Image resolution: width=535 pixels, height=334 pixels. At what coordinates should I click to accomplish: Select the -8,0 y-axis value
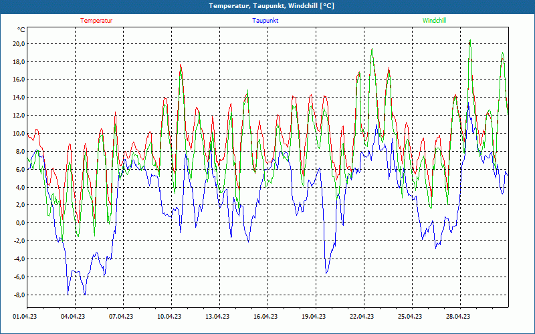point(19,295)
